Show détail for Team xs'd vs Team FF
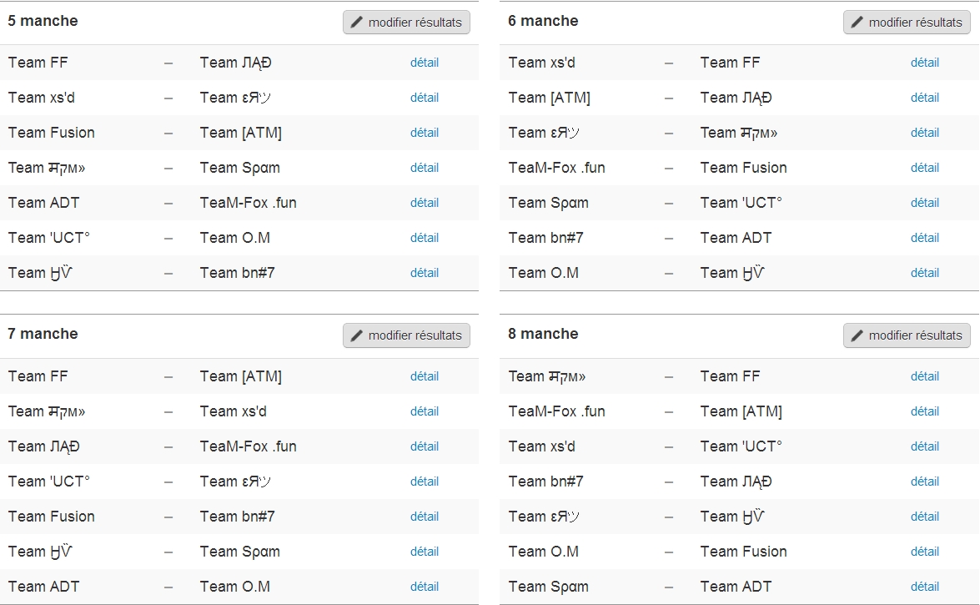The height and width of the screenshot is (605, 980). pyautogui.click(x=925, y=63)
